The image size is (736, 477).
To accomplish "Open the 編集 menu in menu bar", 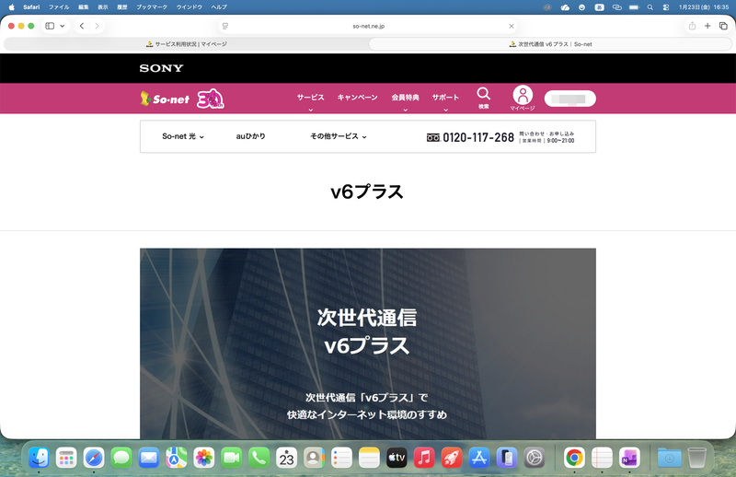I will [83, 7].
